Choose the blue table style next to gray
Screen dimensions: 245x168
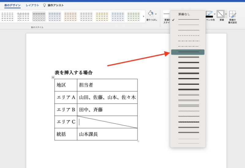(55, 16)
